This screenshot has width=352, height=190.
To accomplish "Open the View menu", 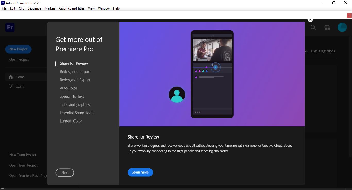I will pos(91,8).
